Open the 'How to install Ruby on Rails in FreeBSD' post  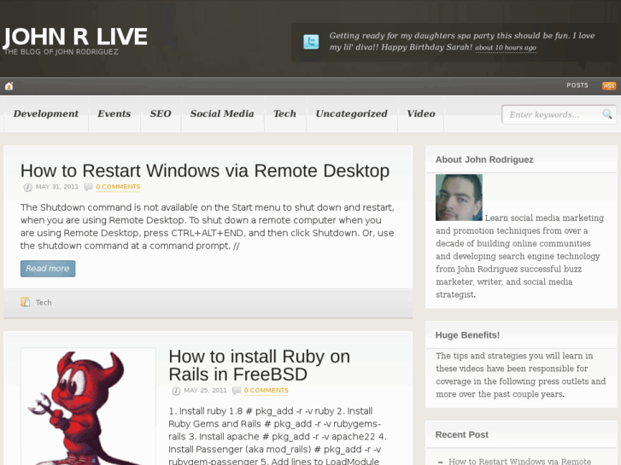pos(260,365)
